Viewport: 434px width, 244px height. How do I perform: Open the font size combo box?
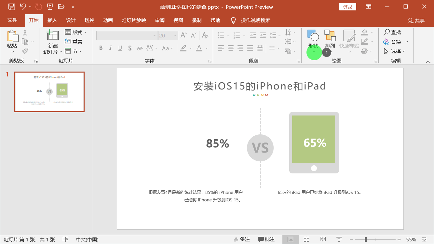tap(168, 35)
